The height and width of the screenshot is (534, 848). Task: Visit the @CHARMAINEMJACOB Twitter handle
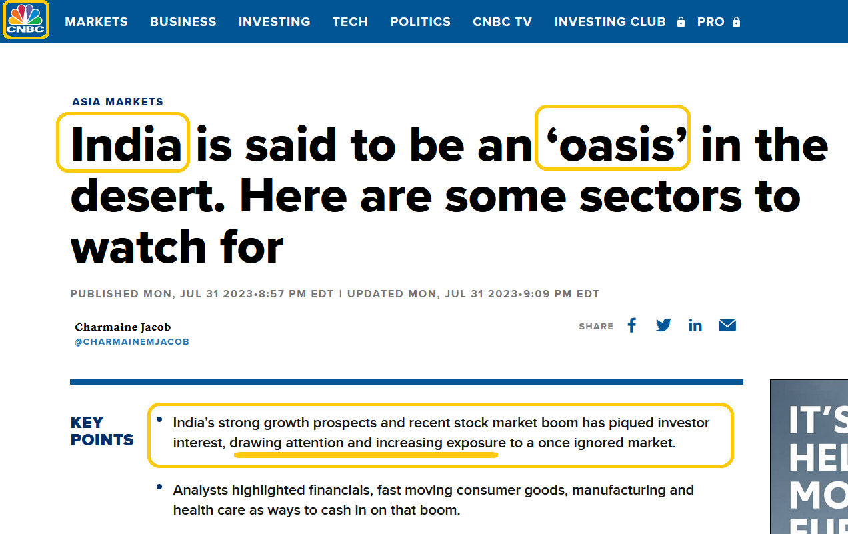point(131,342)
